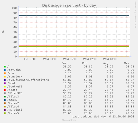The image size is (138, 123).
Task: Click the /files3 legend label
Action: pyautogui.click(x=13, y=97)
